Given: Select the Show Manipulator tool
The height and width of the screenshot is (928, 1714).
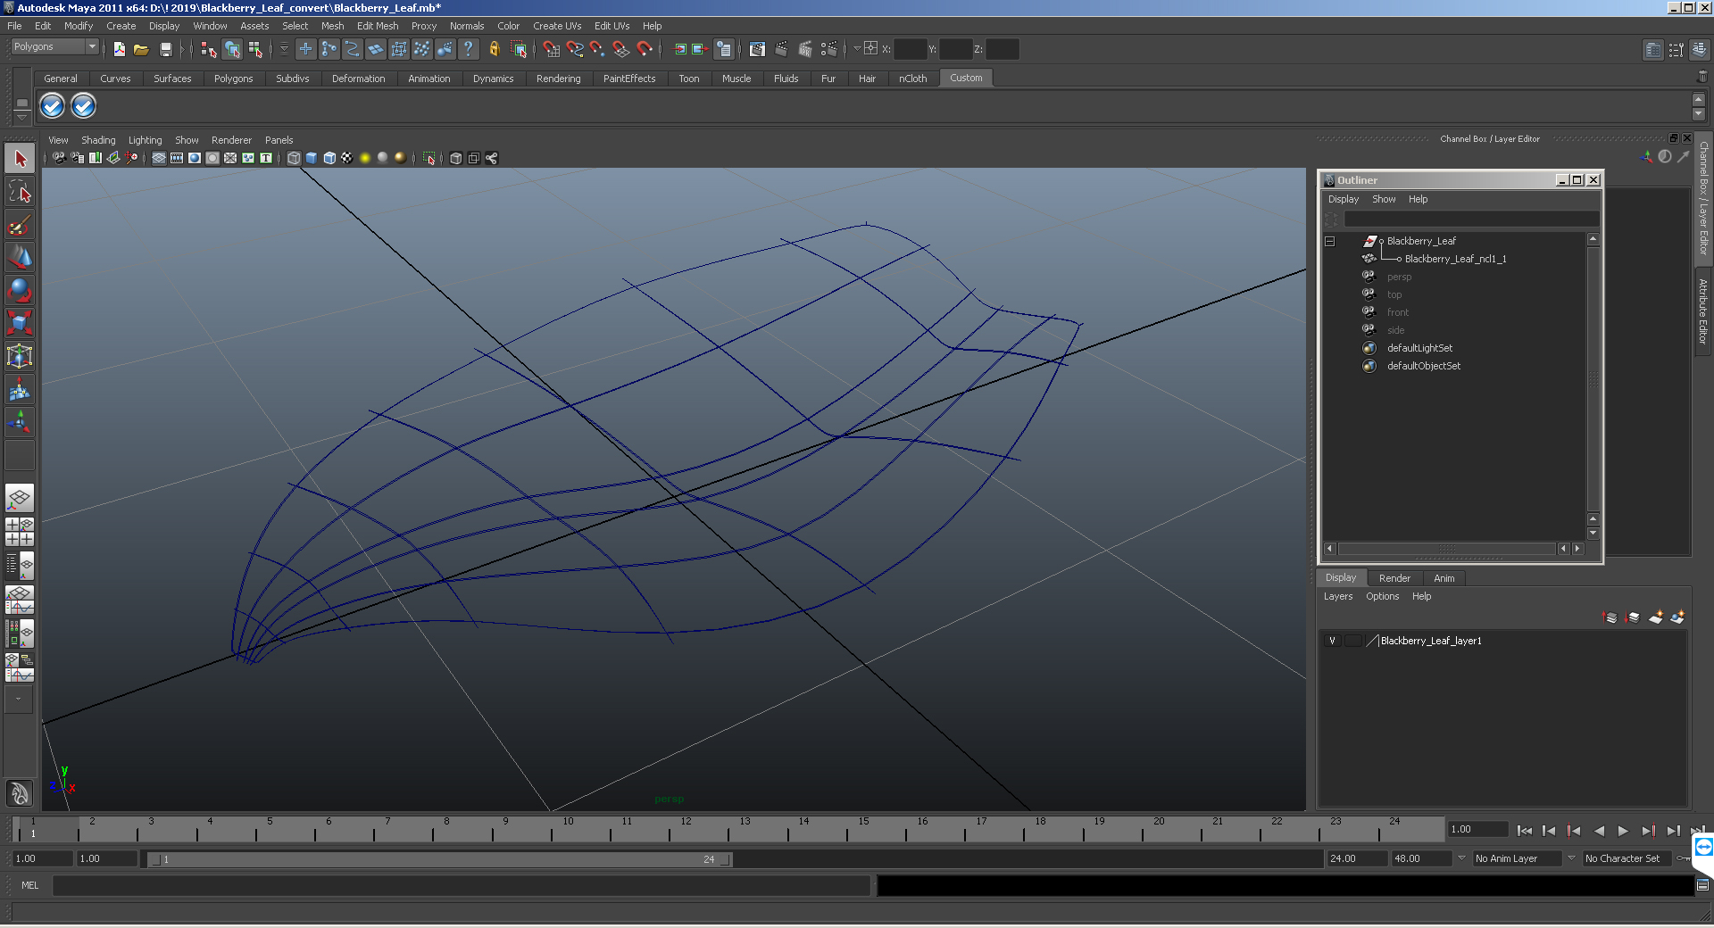Looking at the screenshot, I should click(x=20, y=421).
